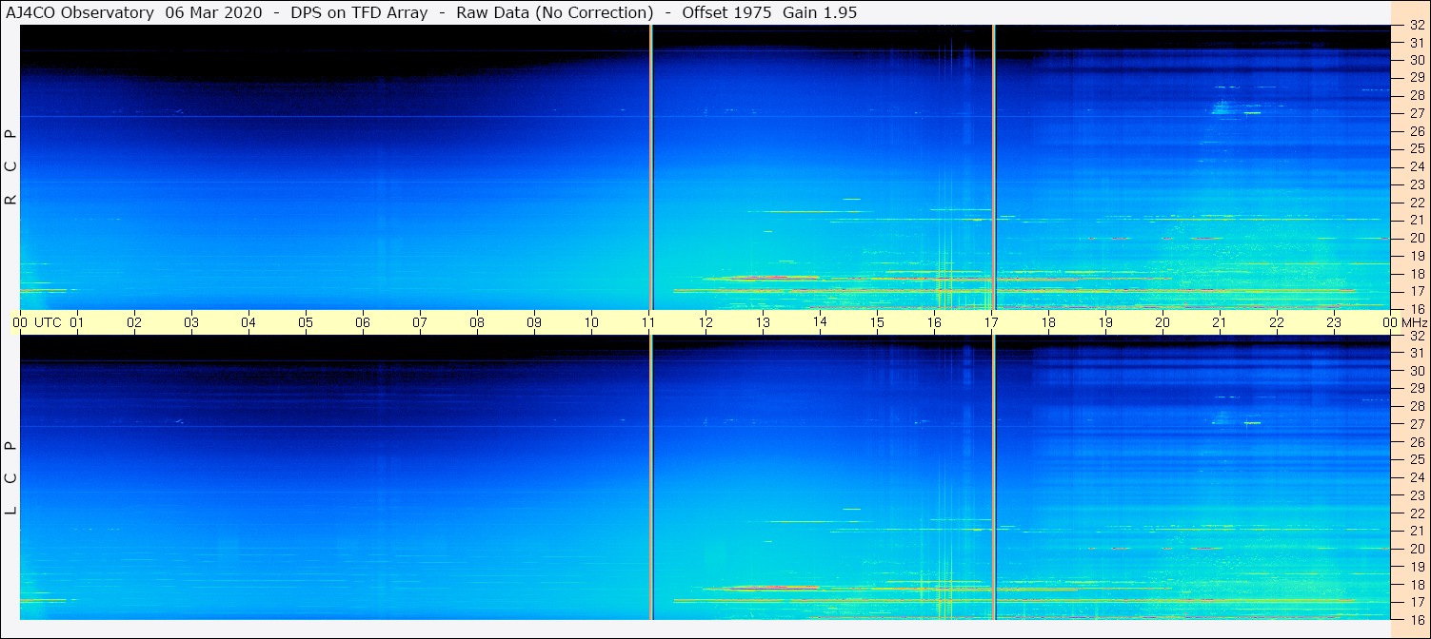This screenshot has width=1431, height=639.
Task: Click the 17 MHz scale label of LCP panel
Action: pyautogui.click(x=1417, y=602)
